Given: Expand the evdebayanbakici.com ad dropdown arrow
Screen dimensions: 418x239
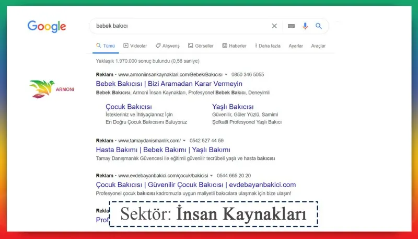Looking at the screenshot, I should point(212,176).
